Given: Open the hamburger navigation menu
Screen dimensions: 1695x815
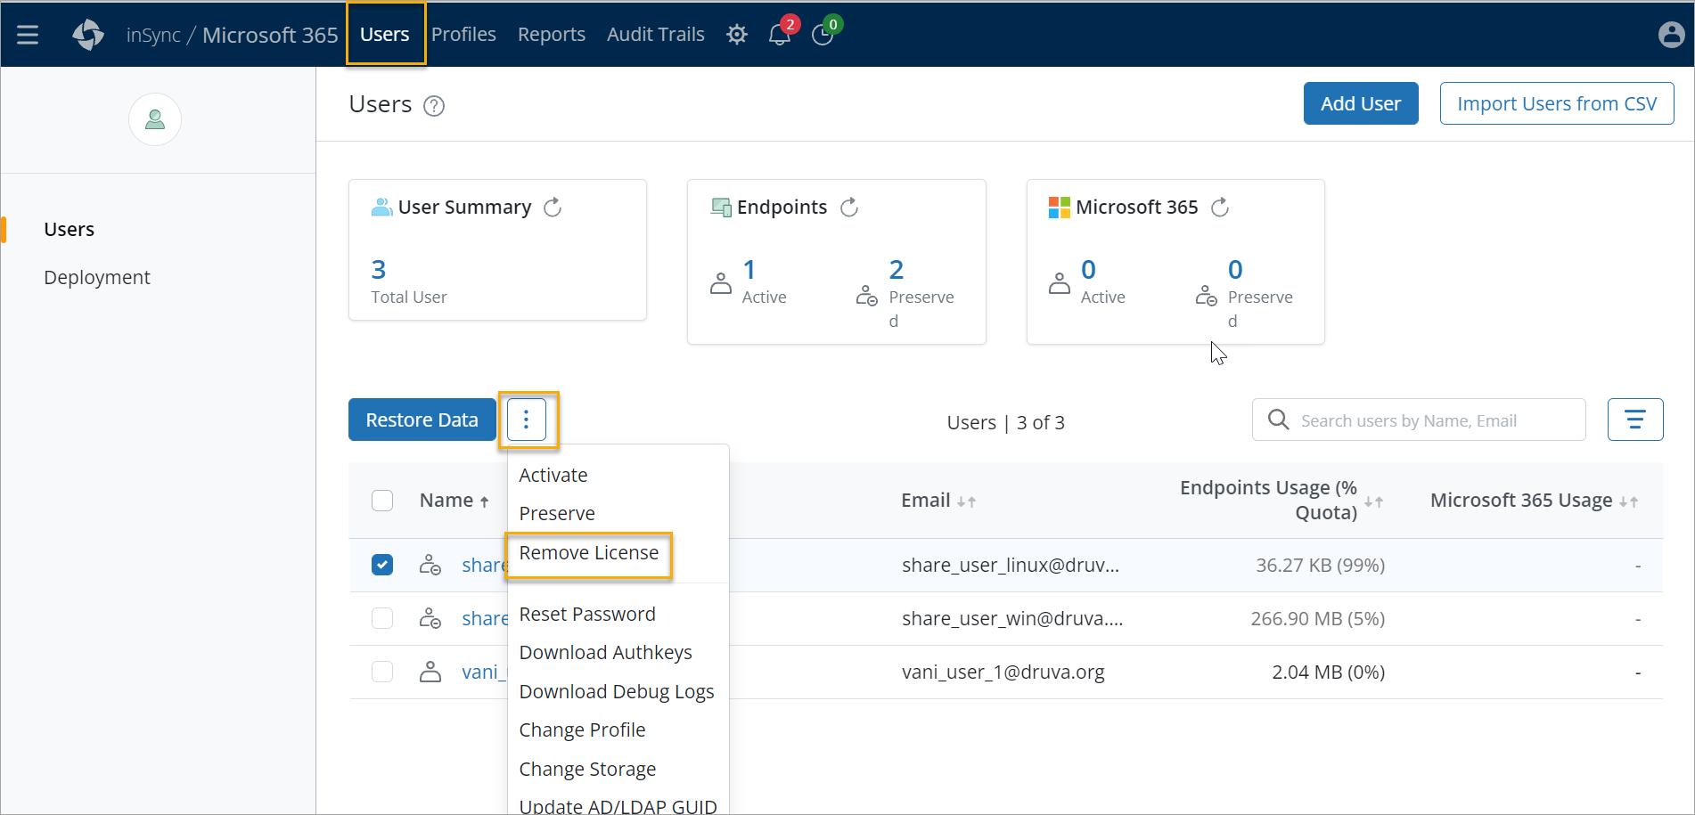Looking at the screenshot, I should point(28,34).
